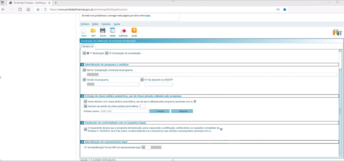Click the Novo (new document) toolbar icon

pos(84,31)
